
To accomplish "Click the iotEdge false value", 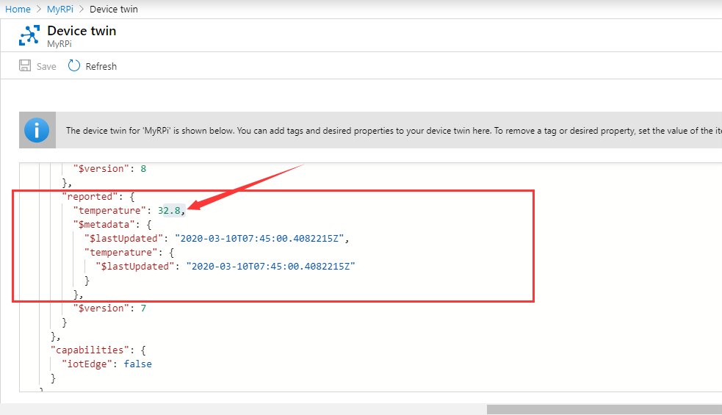I will (137, 364).
